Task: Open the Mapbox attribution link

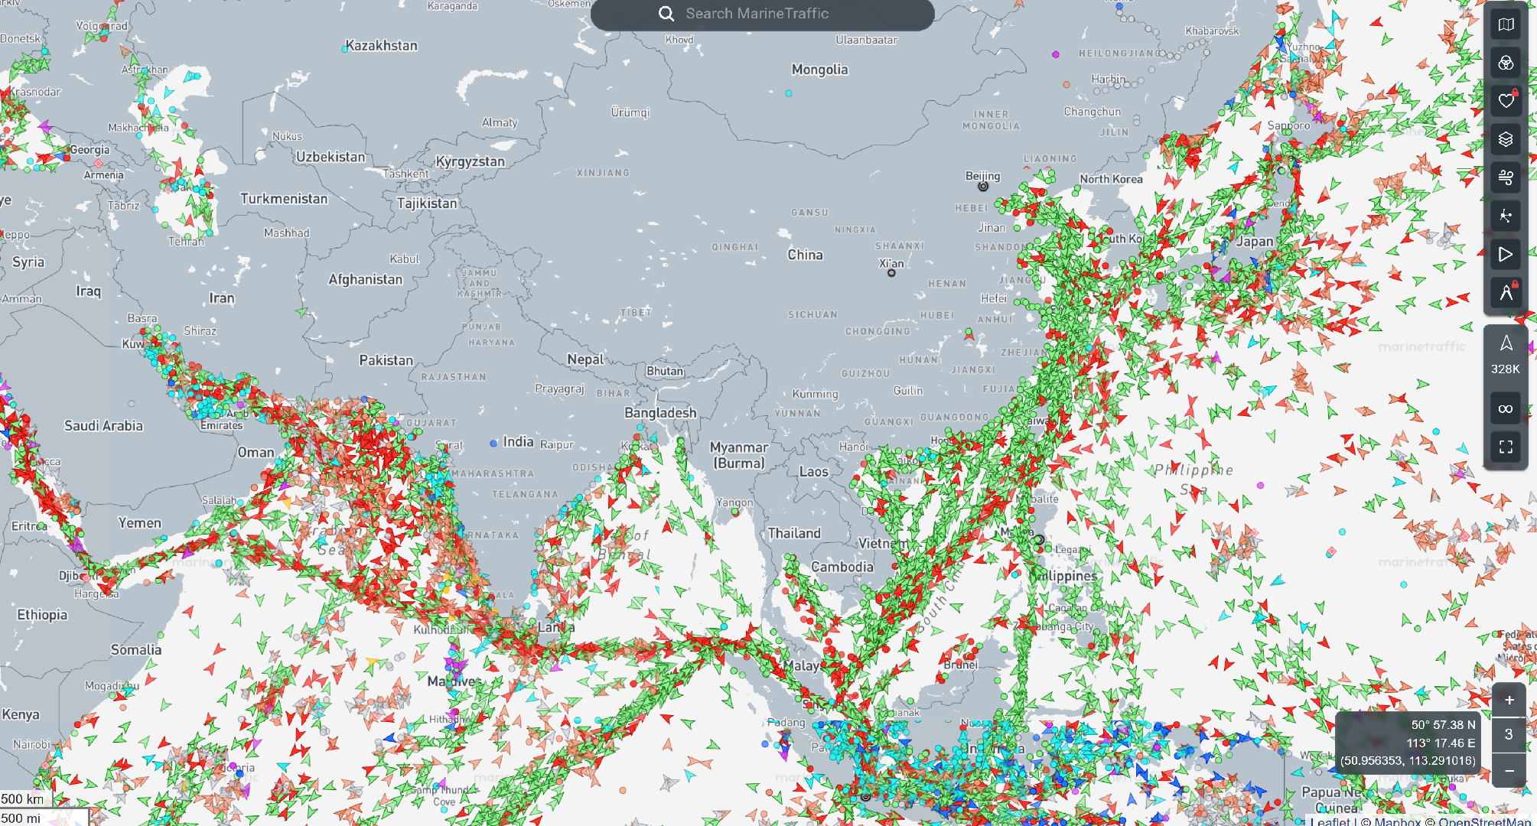Action: (x=1397, y=821)
